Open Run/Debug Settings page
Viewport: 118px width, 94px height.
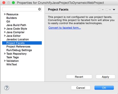(19, 50)
